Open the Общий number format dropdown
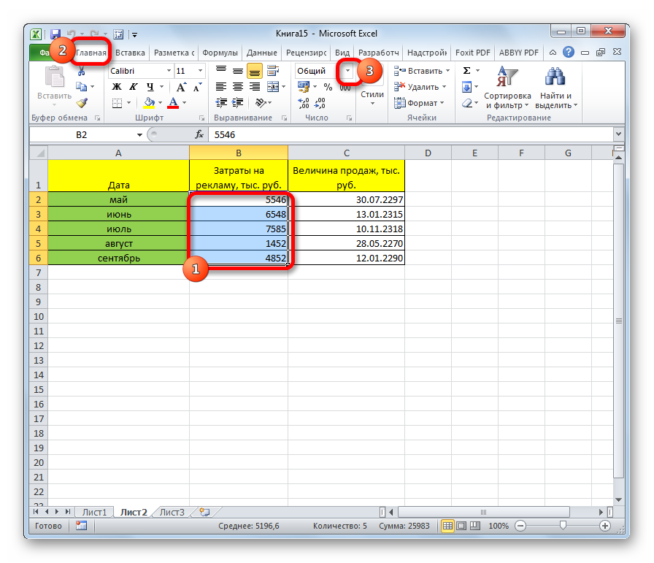Screen dimensions: 654x563 [348, 71]
